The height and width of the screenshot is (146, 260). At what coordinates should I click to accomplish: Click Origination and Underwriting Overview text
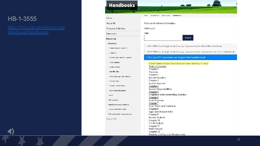(x=168, y=95)
